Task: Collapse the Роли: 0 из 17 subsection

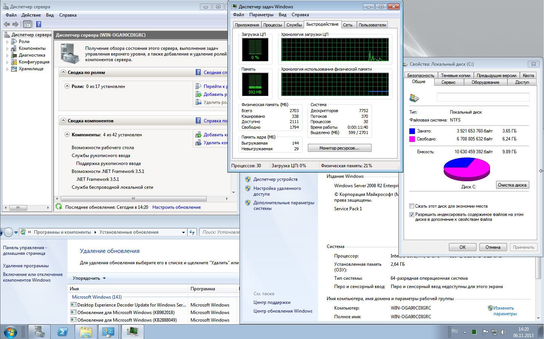Action: click(67, 86)
